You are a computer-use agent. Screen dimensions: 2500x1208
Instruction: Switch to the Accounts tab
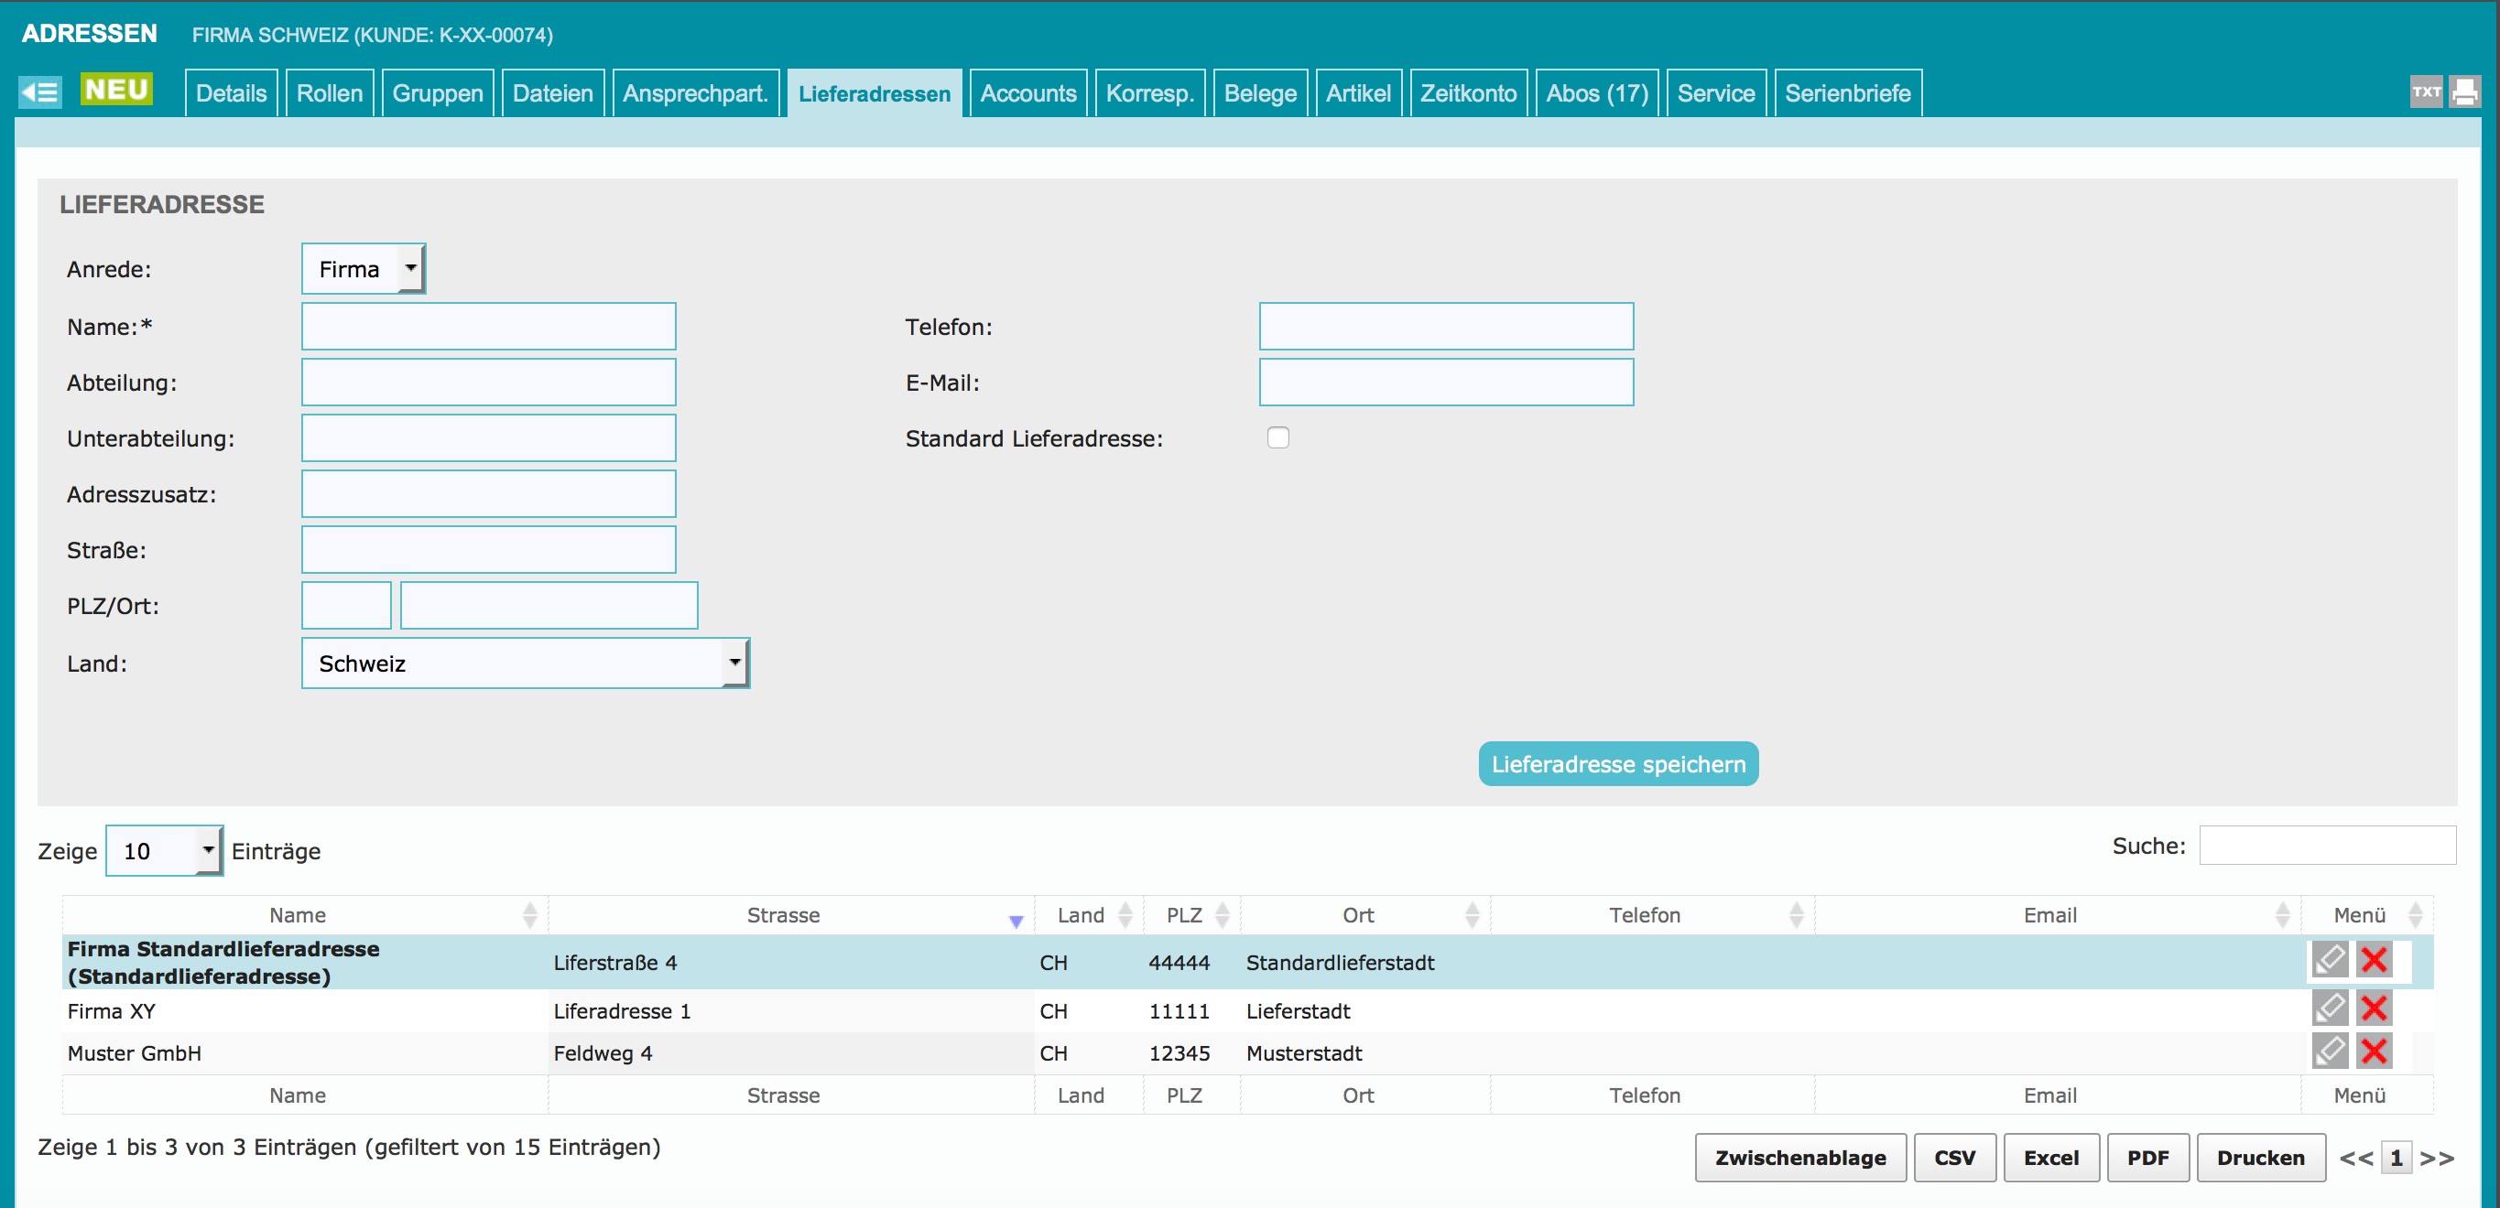click(x=1027, y=93)
